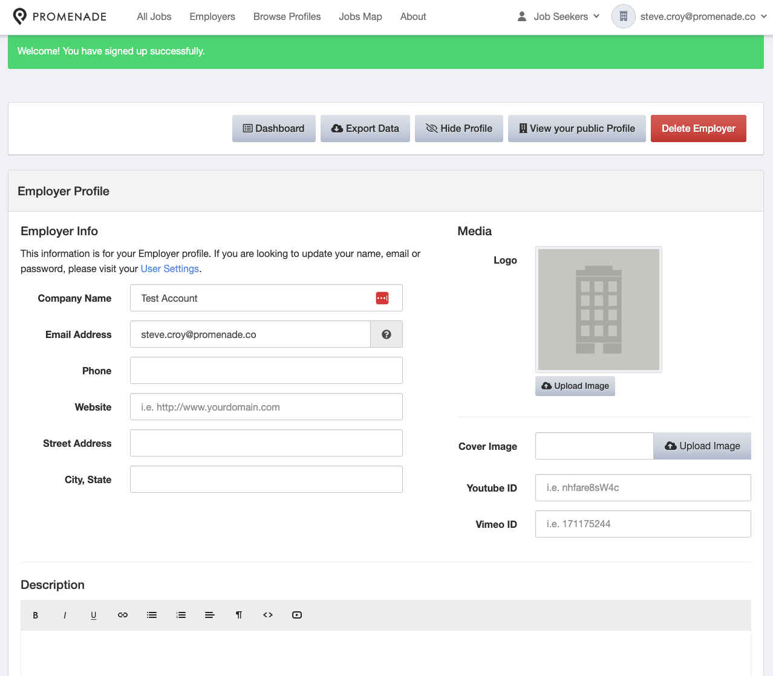
Task: Toggle underline formatting in Description editor
Action: (94, 615)
